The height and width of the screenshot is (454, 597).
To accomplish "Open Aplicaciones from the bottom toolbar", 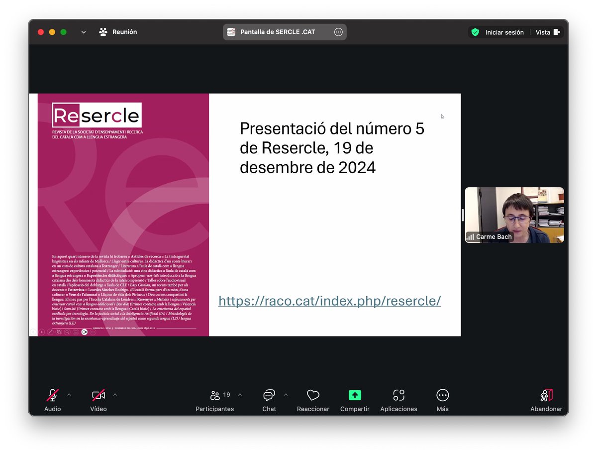I will (x=398, y=395).
